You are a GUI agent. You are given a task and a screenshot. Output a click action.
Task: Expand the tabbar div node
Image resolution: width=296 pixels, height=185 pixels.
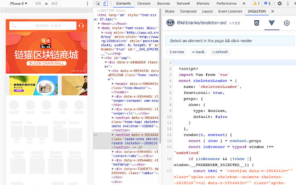coord(113,168)
